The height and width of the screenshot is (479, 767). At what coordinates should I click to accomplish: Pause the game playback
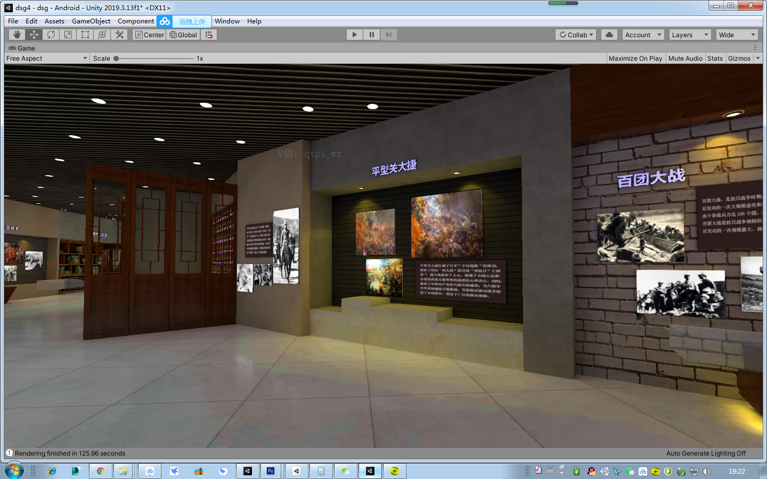(x=371, y=35)
